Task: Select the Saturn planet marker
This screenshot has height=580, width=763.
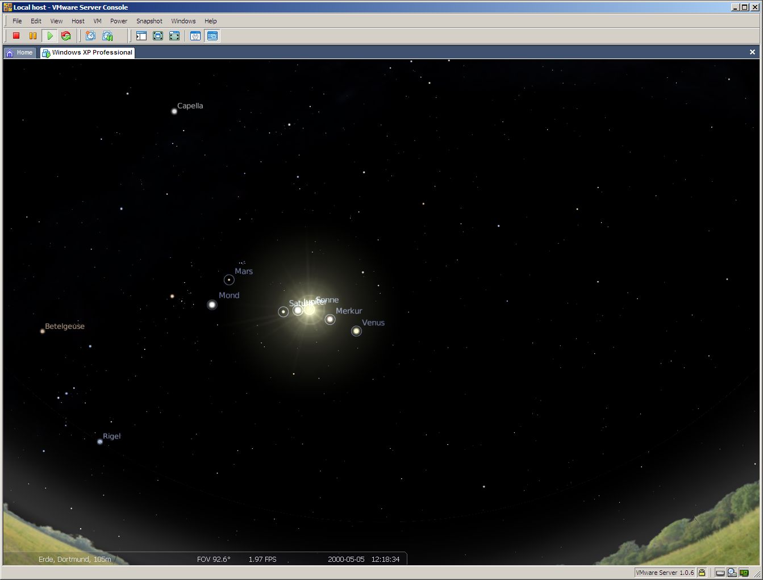Action: pyautogui.click(x=283, y=311)
